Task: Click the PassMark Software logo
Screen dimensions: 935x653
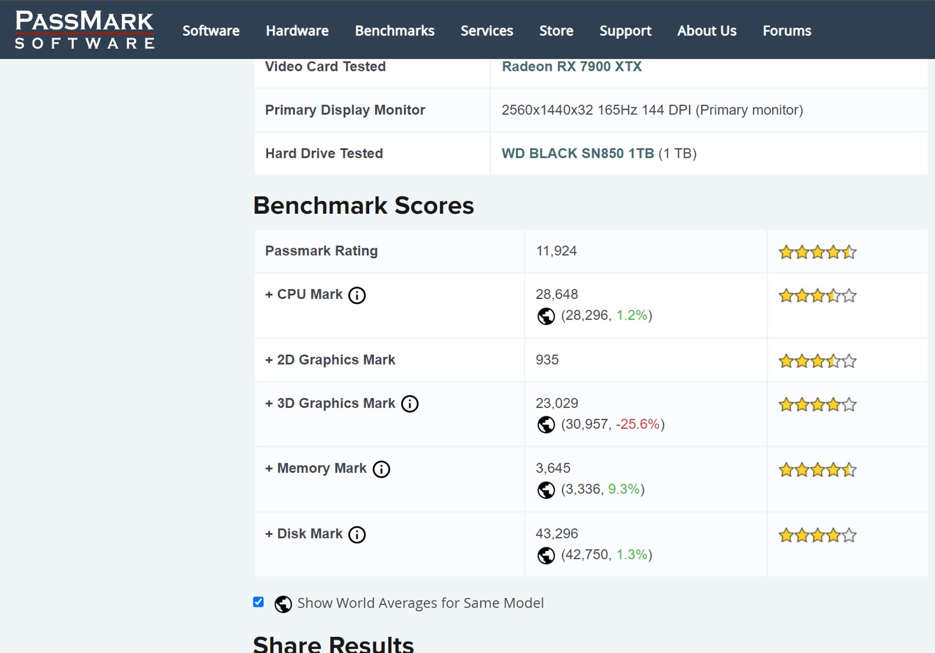Action: [x=84, y=30]
